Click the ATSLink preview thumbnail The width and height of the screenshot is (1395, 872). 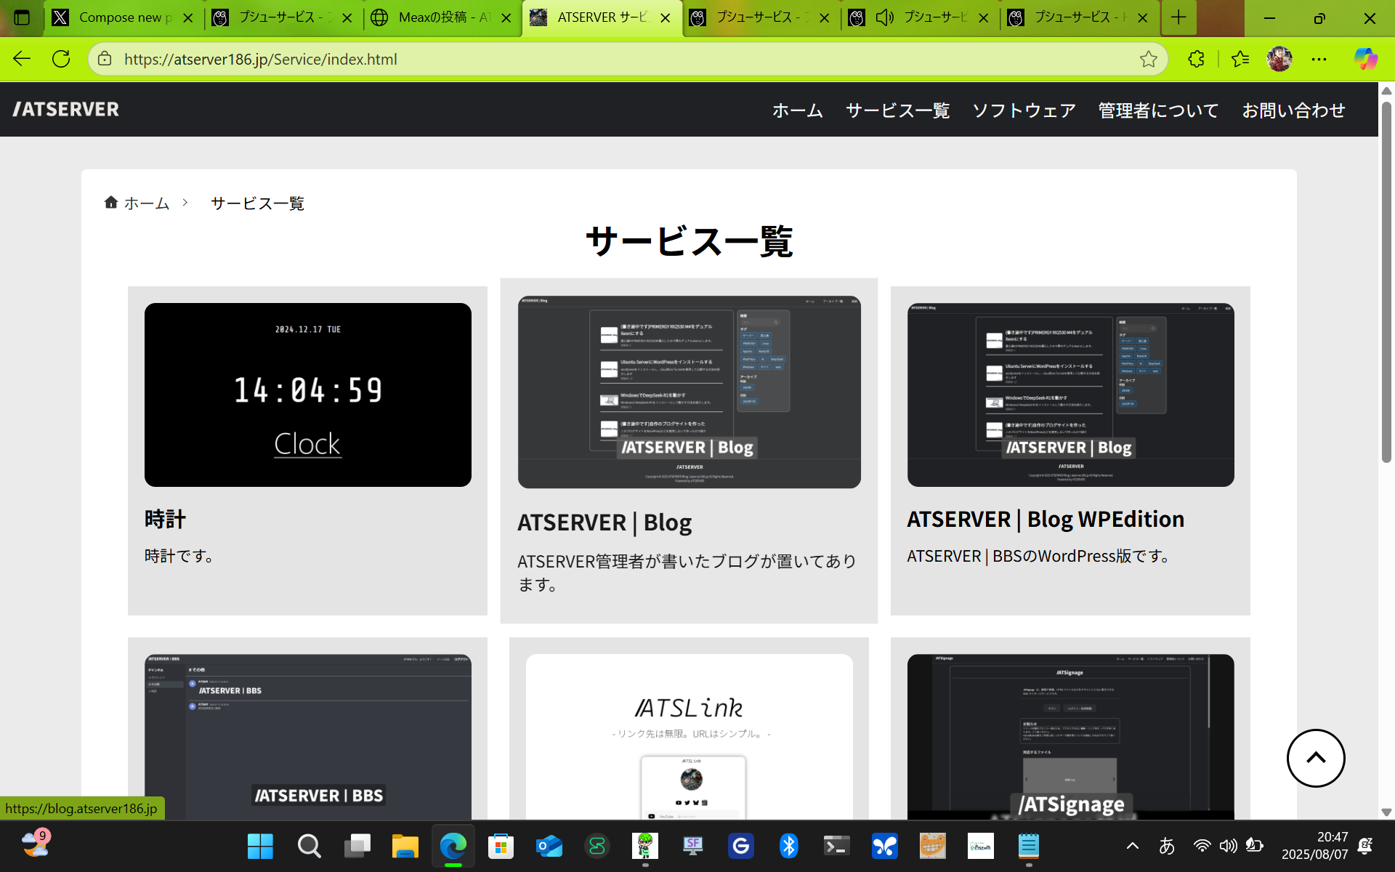tap(690, 737)
